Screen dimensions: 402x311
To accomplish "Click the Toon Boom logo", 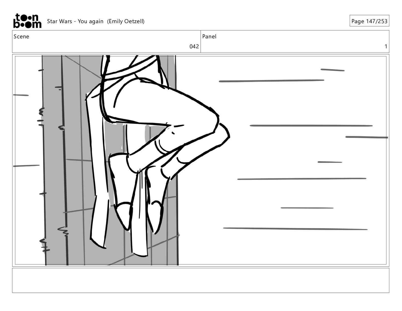I will pyautogui.click(x=27, y=21).
